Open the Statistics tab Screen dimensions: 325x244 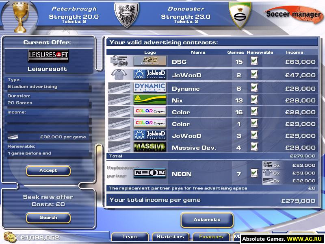point(170,237)
